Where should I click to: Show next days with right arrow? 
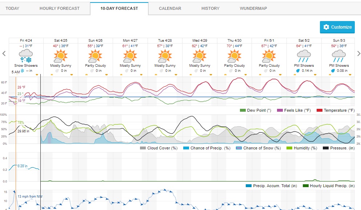tap(358, 54)
